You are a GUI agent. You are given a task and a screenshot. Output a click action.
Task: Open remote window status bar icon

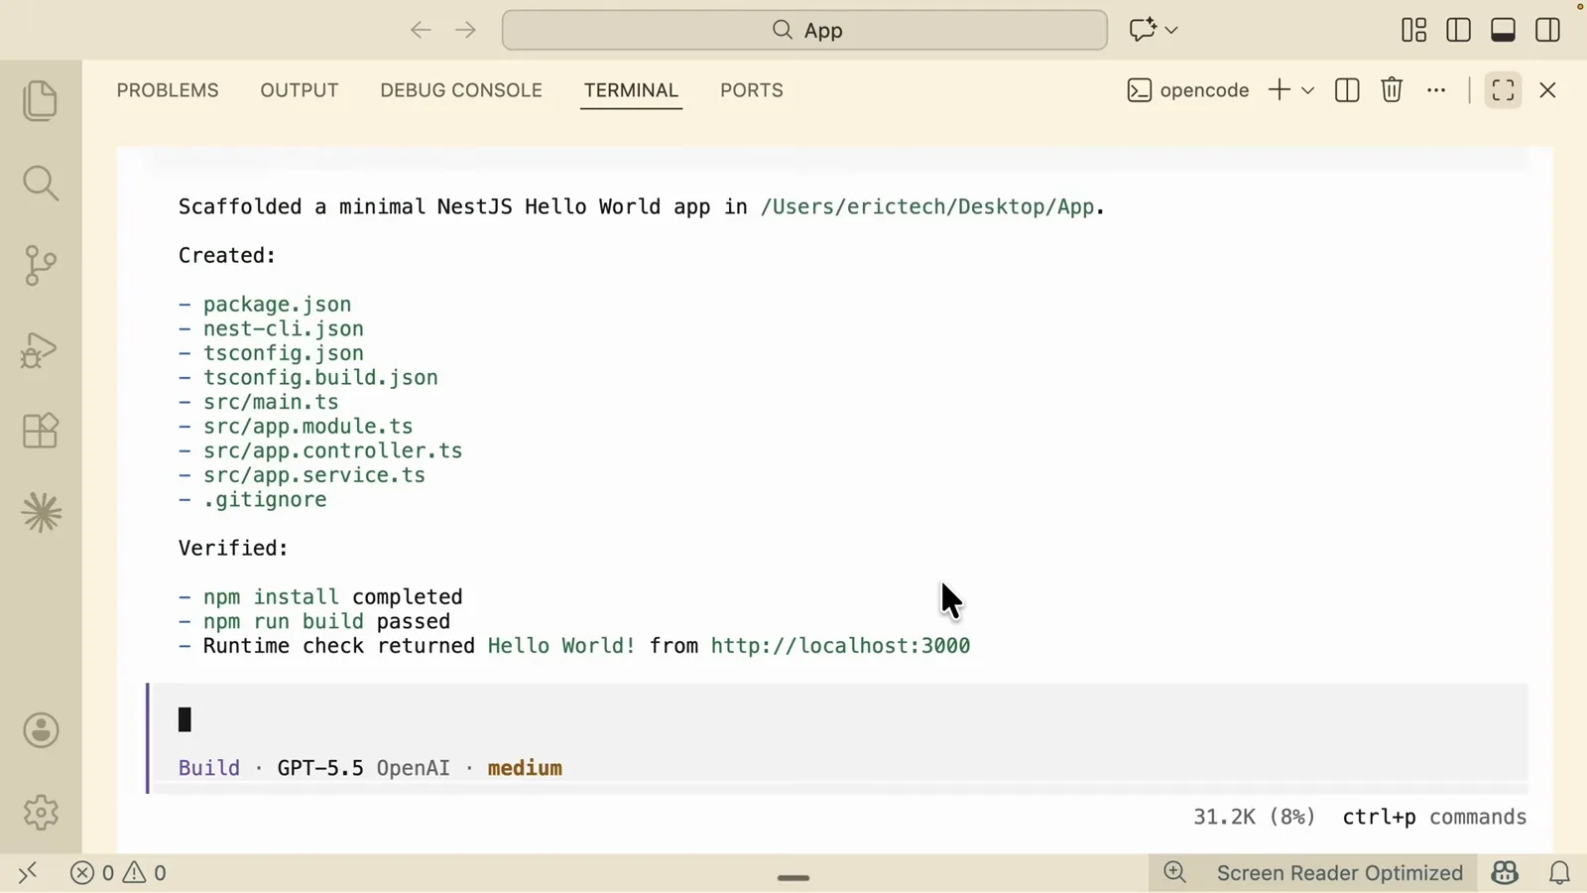[x=28, y=873]
